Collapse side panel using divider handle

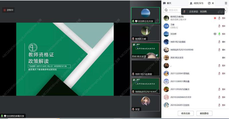161,59
